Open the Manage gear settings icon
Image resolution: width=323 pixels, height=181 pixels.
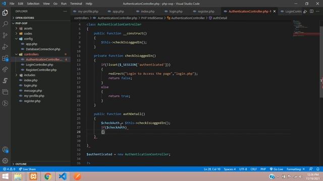tap(5, 161)
